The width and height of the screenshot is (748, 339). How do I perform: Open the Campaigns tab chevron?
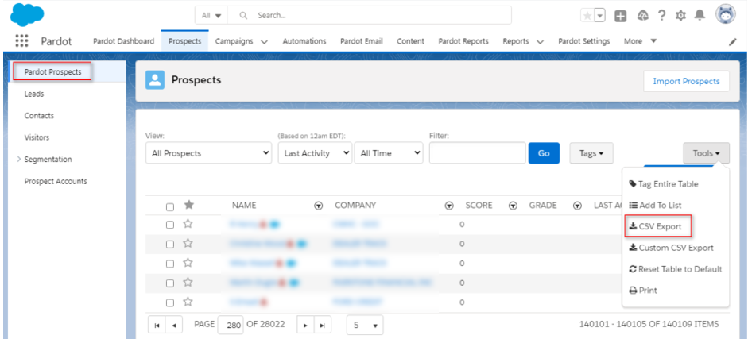pos(264,42)
